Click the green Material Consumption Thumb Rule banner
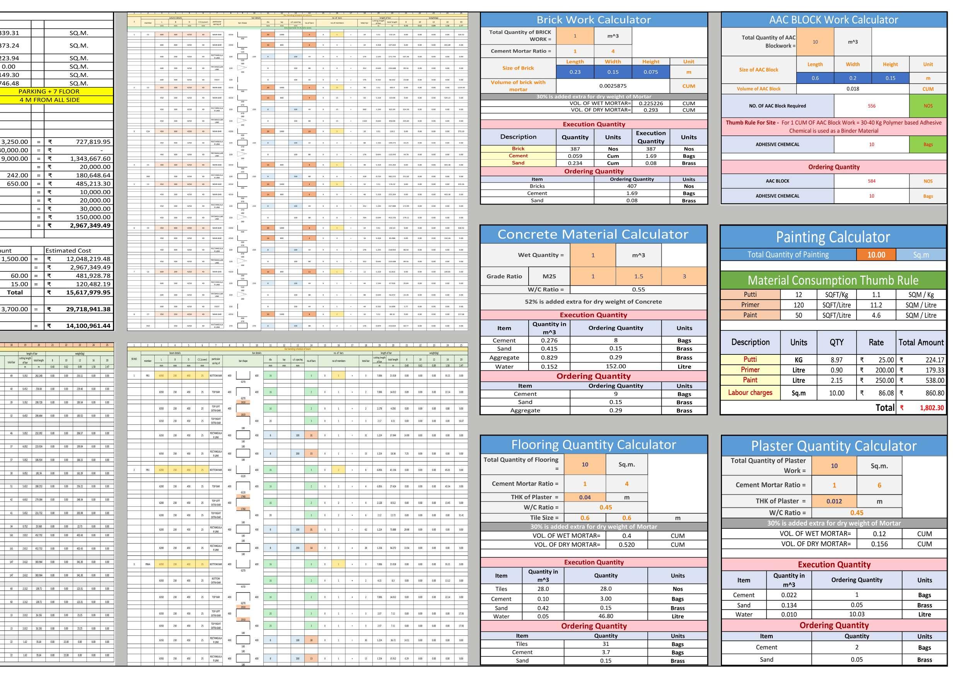This screenshot has height=678, width=959. coord(833,280)
